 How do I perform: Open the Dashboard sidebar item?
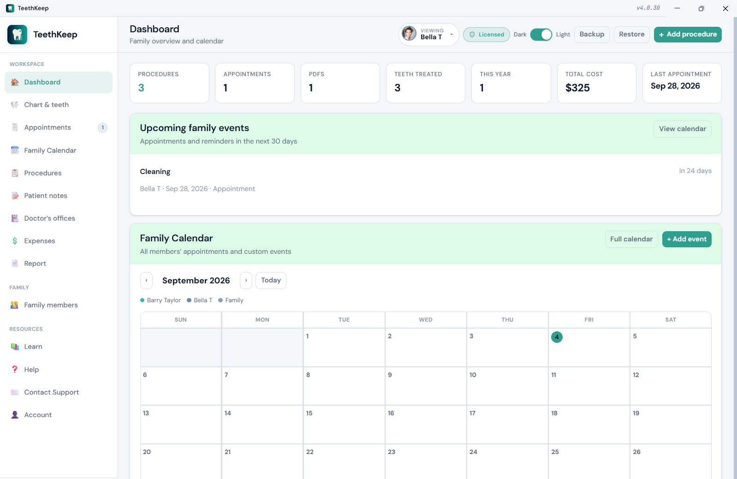[59, 82]
